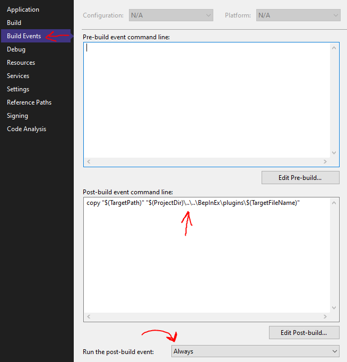Image resolution: width=347 pixels, height=362 pixels.
Task: Expand the 'Run the post-build event' dropdown
Action: click(255, 351)
